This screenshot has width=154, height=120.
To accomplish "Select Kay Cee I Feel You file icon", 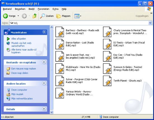I will click(107, 56).
